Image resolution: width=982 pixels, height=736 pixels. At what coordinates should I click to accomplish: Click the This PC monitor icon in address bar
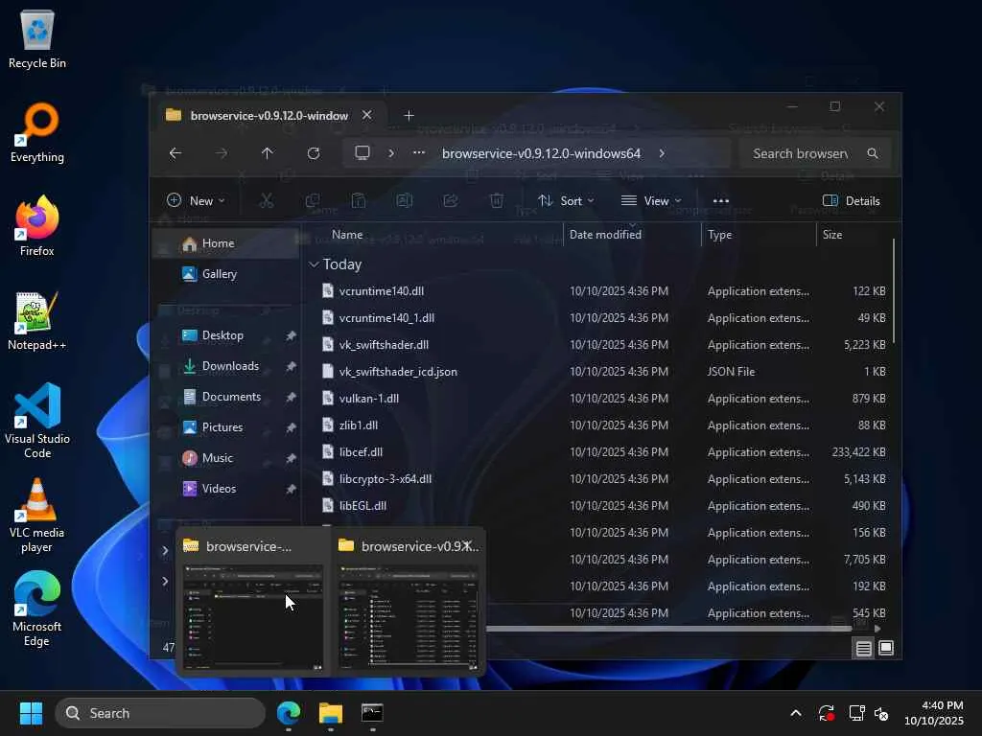pyautogui.click(x=362, y=153)
